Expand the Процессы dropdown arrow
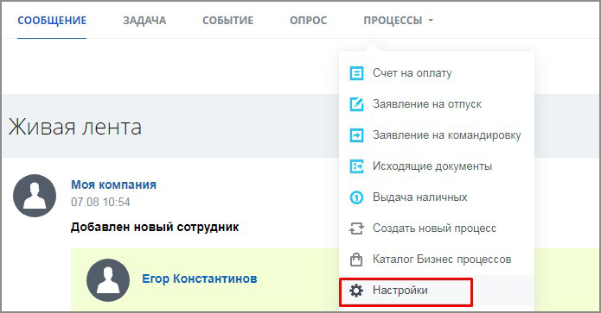 (431, 20)
